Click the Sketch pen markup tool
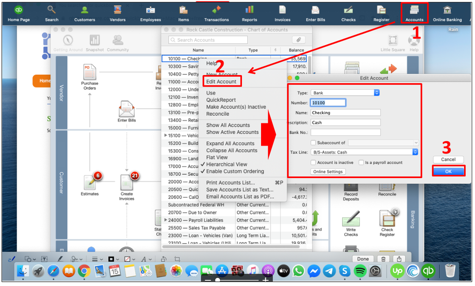The height and width of the screenshot is (286, 475). 11,259
